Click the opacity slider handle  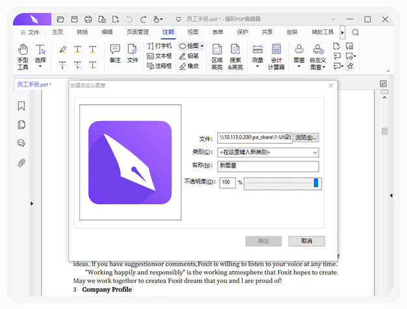316,183
